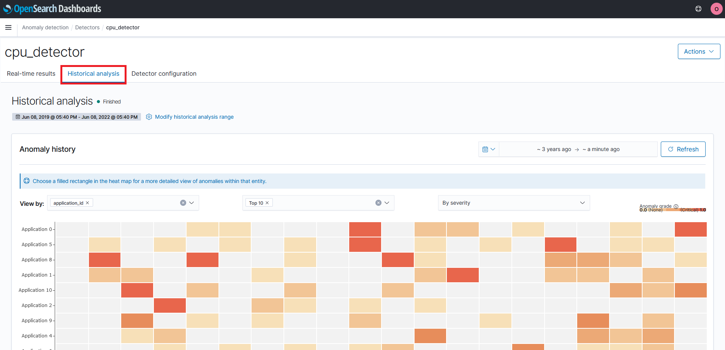725x350 pixels.
Task: Click the Anomaly grade info icon
Action: pyautogui.click(x=676, y=206)
